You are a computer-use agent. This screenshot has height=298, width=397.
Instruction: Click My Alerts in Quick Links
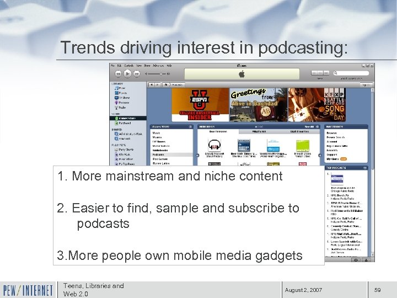pos(333,159)
